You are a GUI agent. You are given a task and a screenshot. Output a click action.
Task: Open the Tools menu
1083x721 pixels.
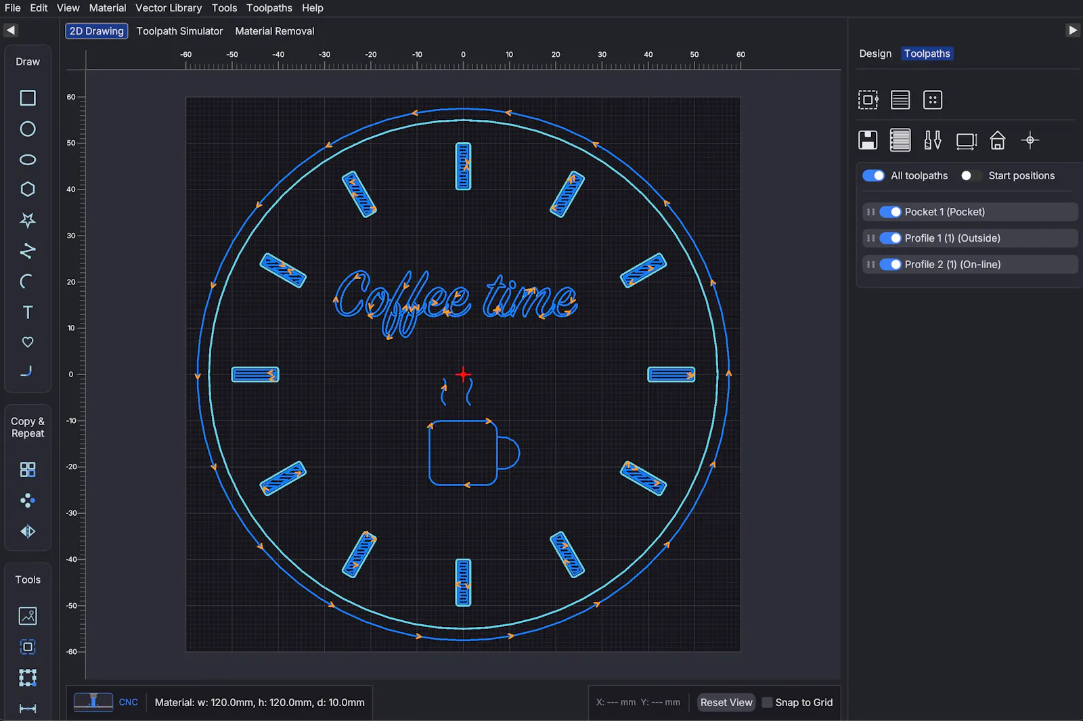(224, 8)
